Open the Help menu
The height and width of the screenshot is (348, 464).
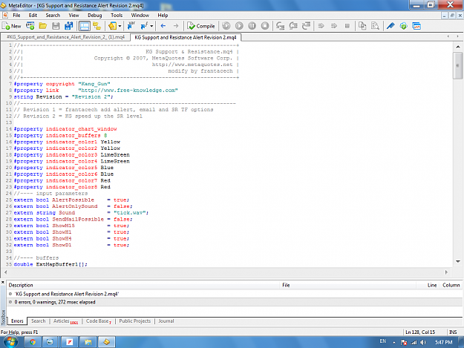pos(163,15)
